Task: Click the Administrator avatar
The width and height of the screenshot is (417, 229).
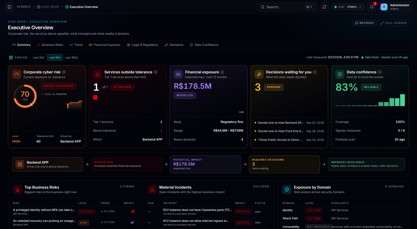Action: click(384, 7)
